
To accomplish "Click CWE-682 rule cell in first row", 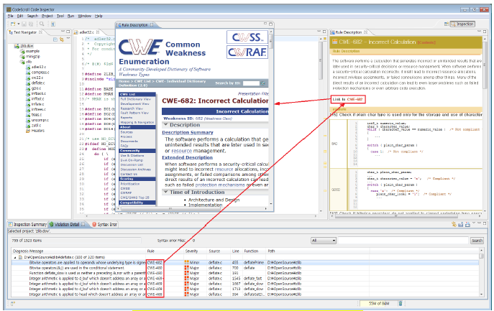I will click(155, 262).
